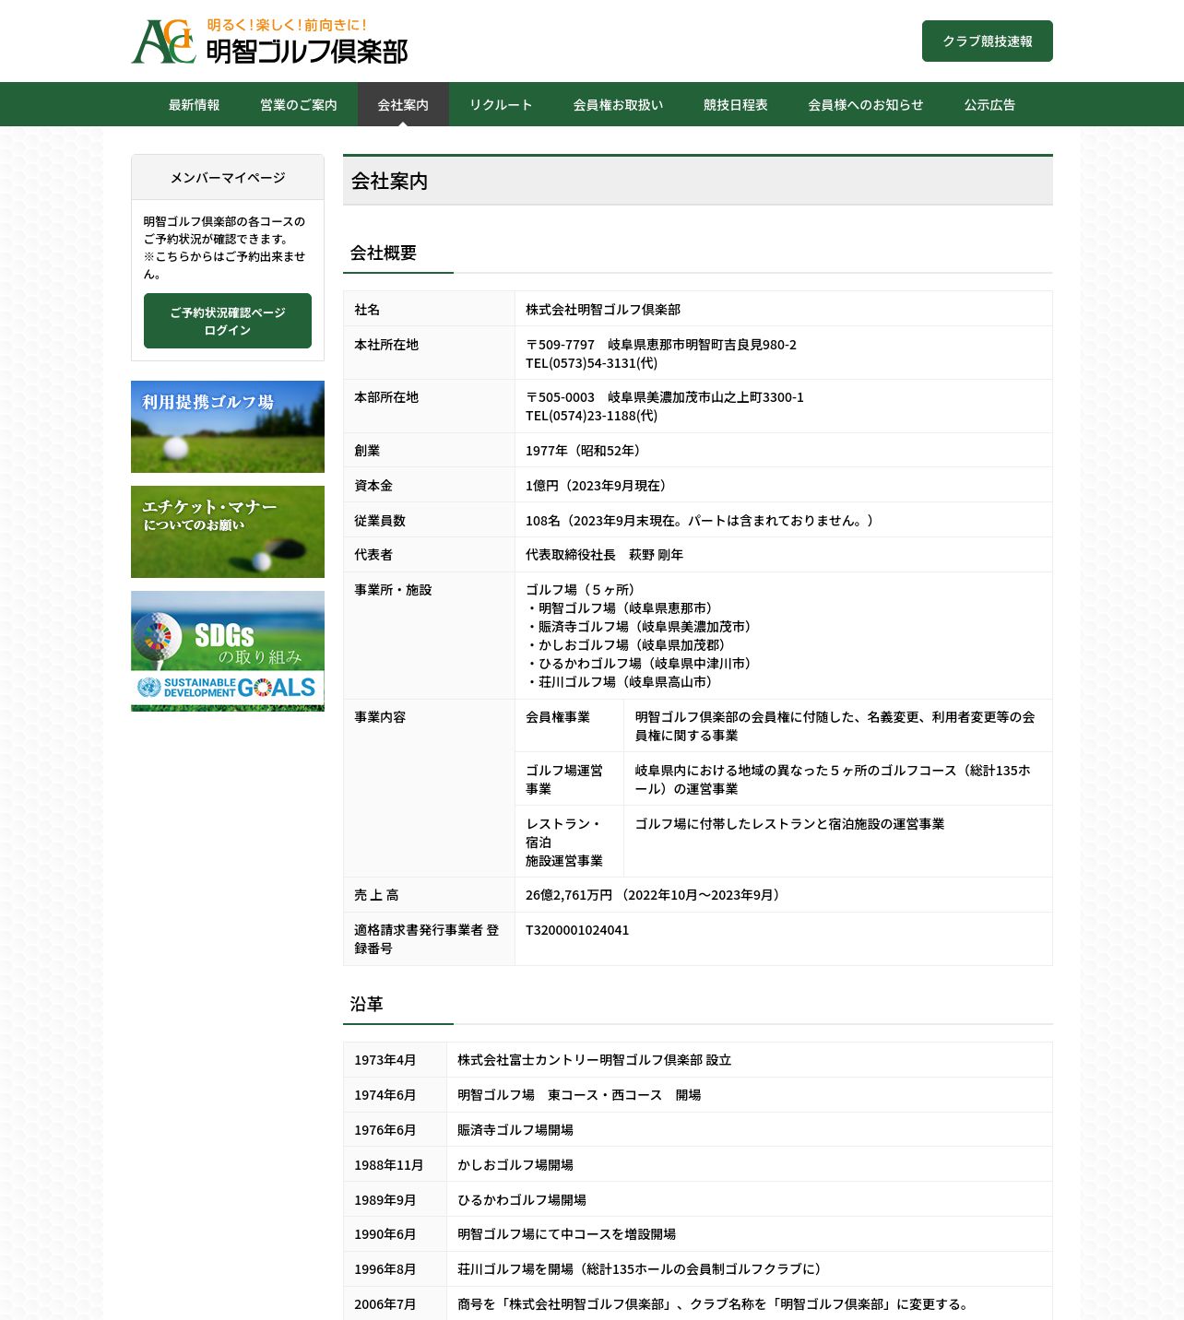Click the 賑済寺ゴルフ場開場 history entry
Image resolution: width=1184 pixels, height=1320 pixels.
[515, 1130]
